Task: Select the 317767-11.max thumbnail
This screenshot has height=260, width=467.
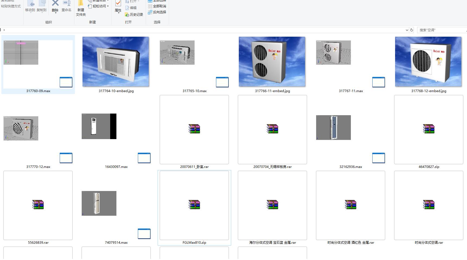Action: click(x=333, y=53)
